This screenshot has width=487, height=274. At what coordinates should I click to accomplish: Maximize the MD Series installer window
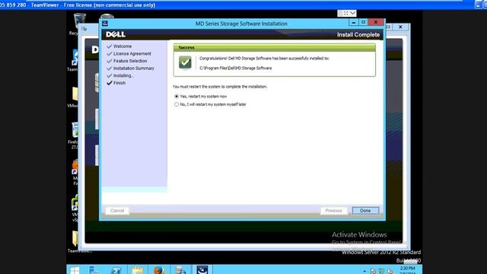[x=363, y=22]
